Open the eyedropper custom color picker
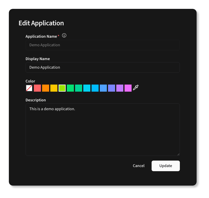 click(136, 88)
